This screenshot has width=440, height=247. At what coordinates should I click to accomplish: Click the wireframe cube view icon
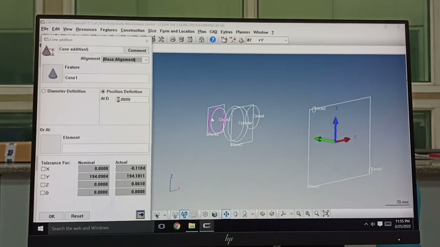point(205,214)
